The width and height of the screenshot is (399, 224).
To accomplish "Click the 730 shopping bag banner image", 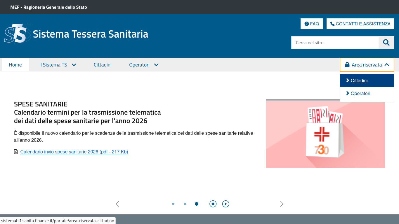I will pyautogui.click(x=325, y=134).
